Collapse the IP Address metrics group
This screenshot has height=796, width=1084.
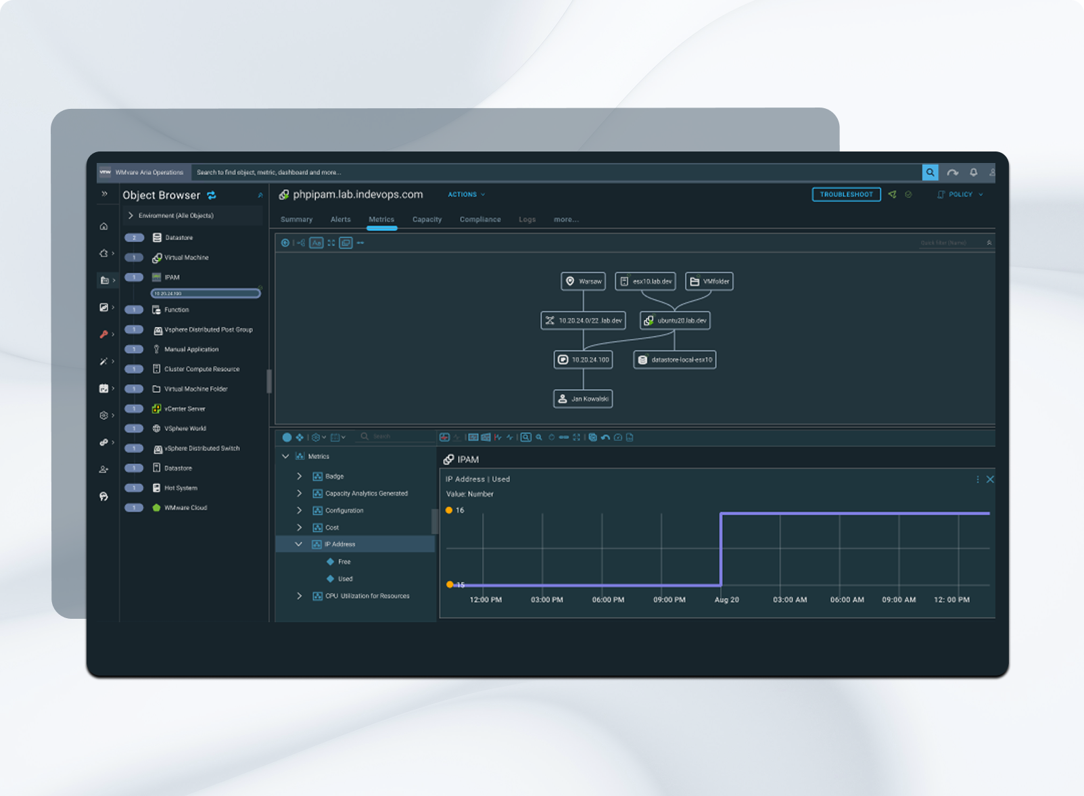(298, 544)
